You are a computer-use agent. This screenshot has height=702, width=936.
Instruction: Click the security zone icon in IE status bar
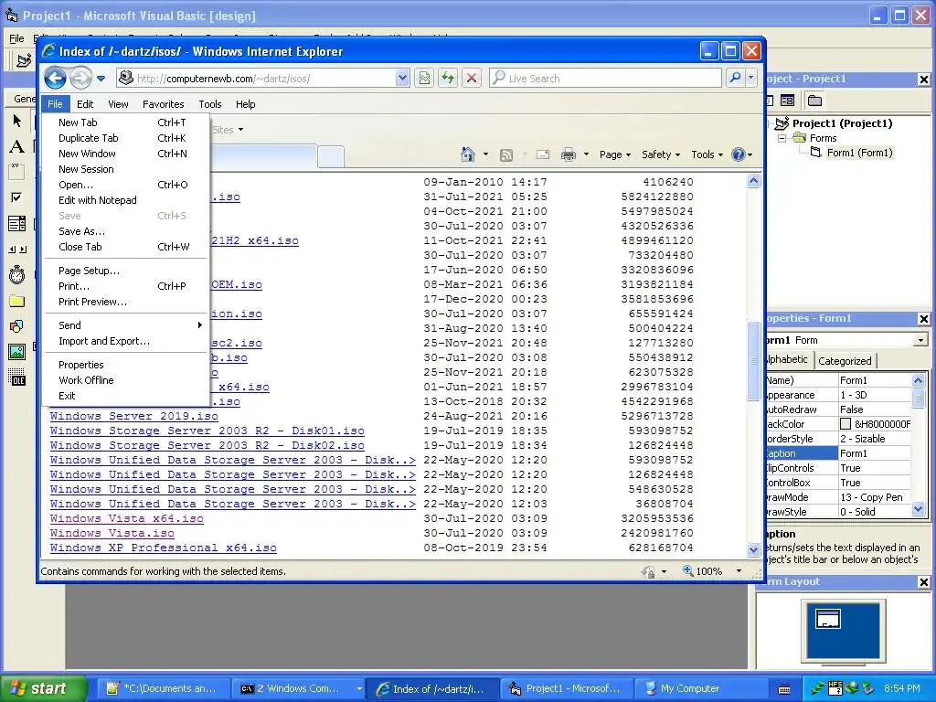648,571
